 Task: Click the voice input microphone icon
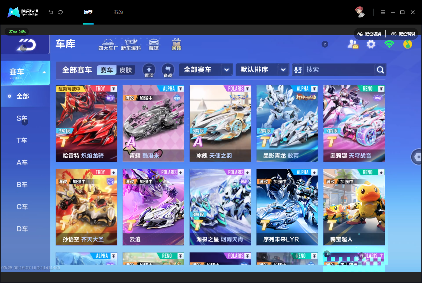pyautogui.click(x=298, y=70)
